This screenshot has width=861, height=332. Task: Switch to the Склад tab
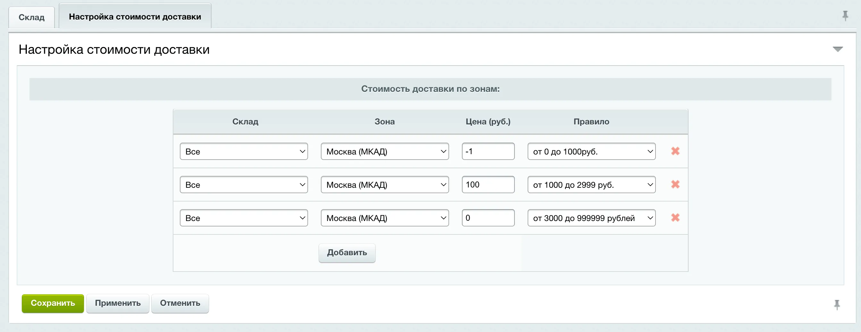click(31, 17)
